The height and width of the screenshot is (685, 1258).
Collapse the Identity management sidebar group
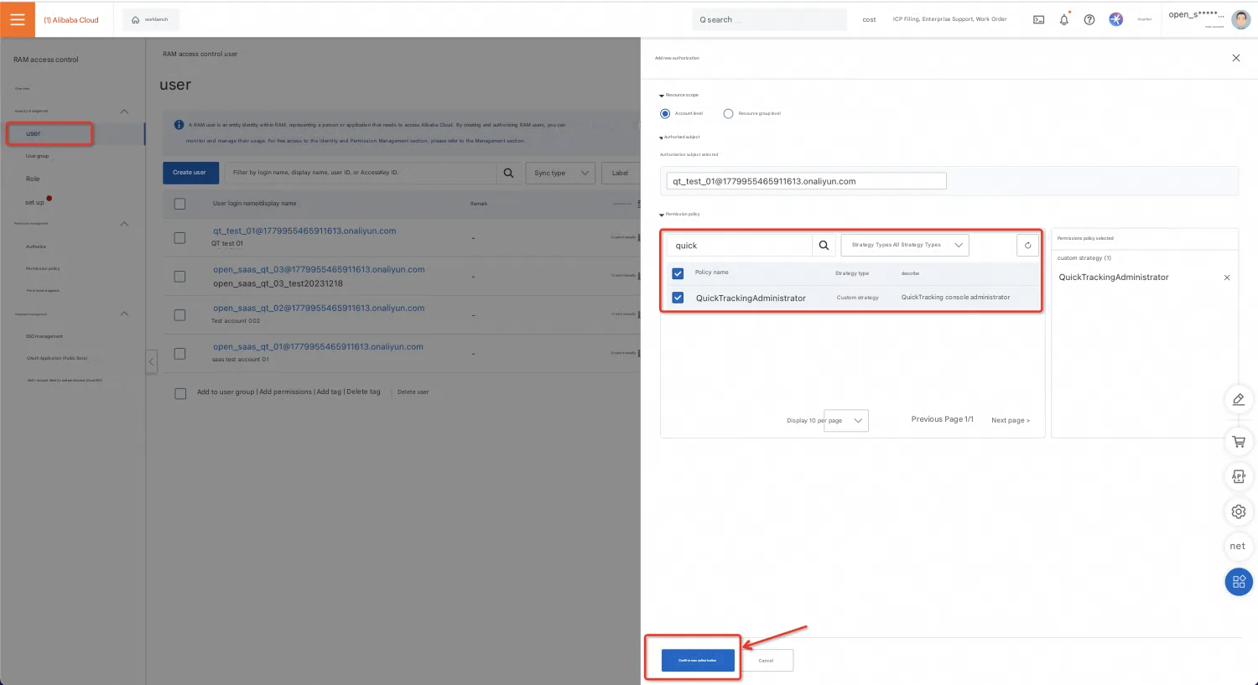coord(124,112)
